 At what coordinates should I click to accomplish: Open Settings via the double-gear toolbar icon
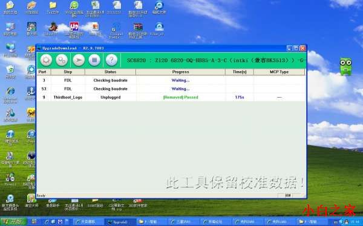point(62,60)
